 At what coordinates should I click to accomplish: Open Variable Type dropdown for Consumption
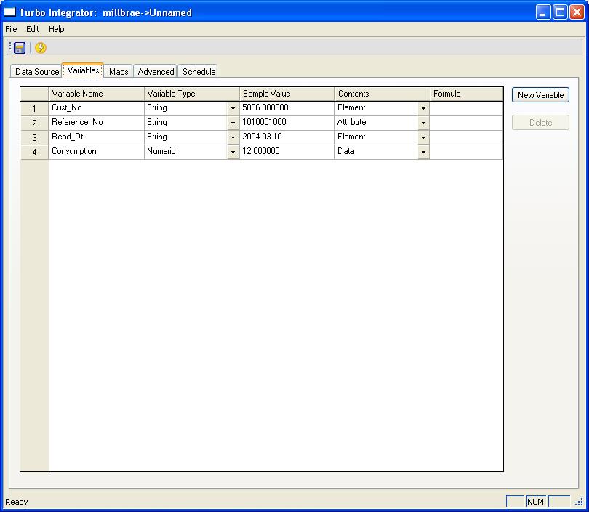[233, 152]
